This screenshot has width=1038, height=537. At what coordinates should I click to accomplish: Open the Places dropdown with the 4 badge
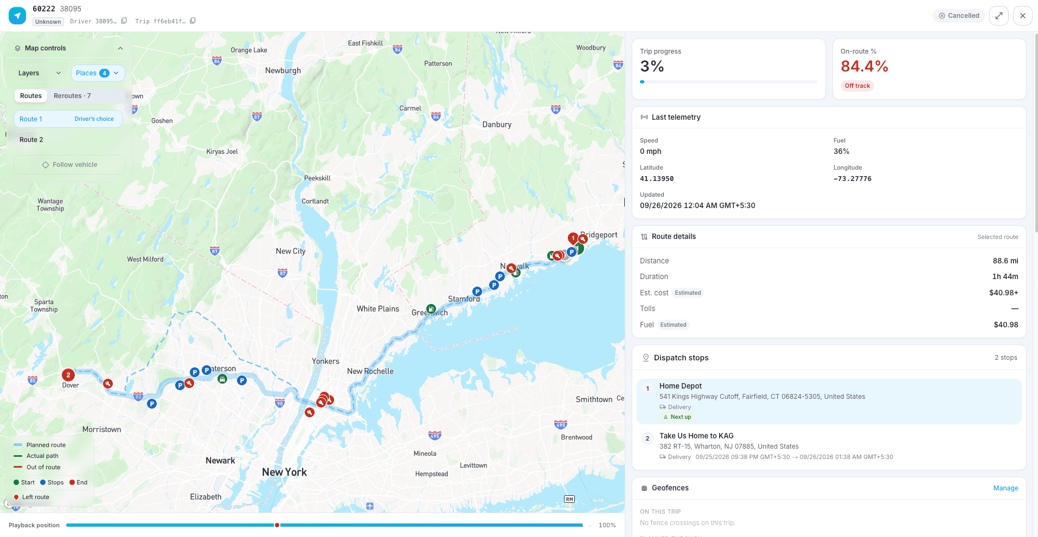pyautogui.click(x=98, y=73)
